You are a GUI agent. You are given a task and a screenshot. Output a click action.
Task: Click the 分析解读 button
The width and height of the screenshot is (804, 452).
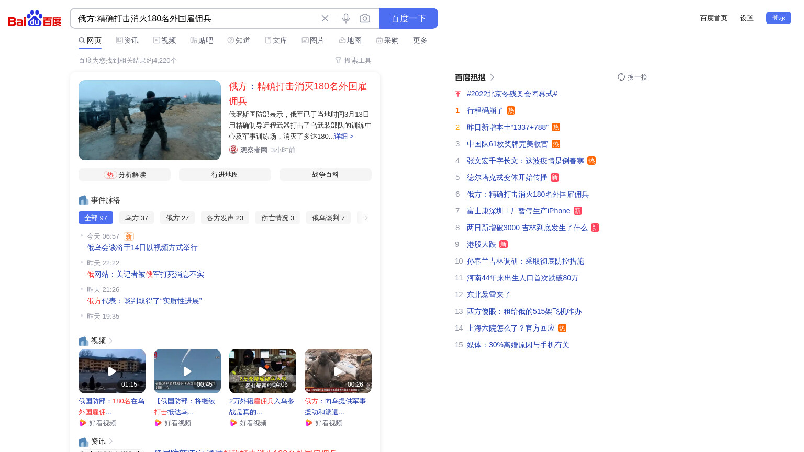point(125,175)
